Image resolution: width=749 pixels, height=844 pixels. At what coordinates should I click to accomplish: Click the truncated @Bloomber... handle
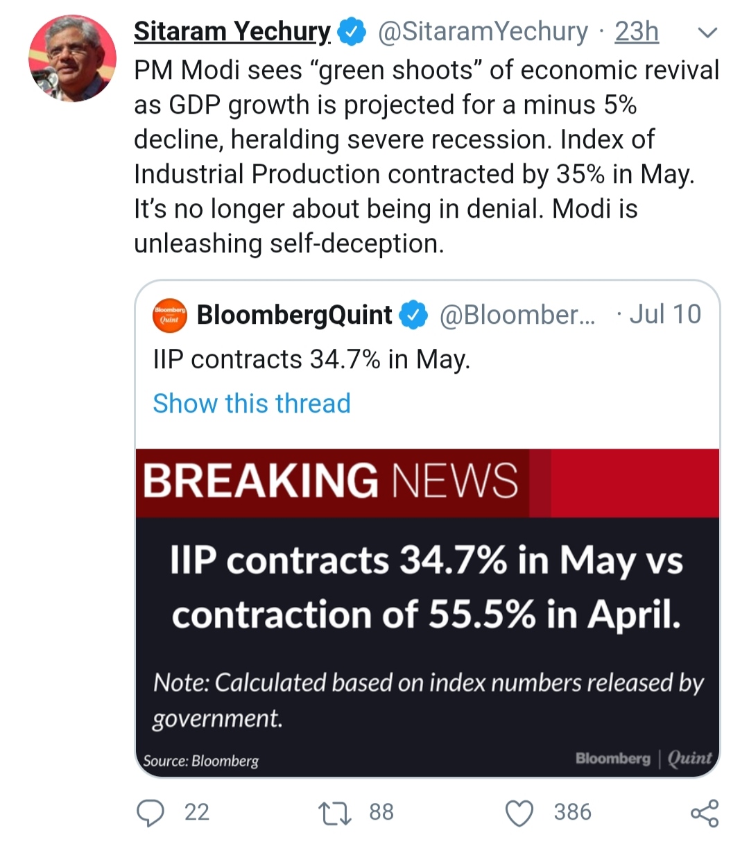click(517, 315)
